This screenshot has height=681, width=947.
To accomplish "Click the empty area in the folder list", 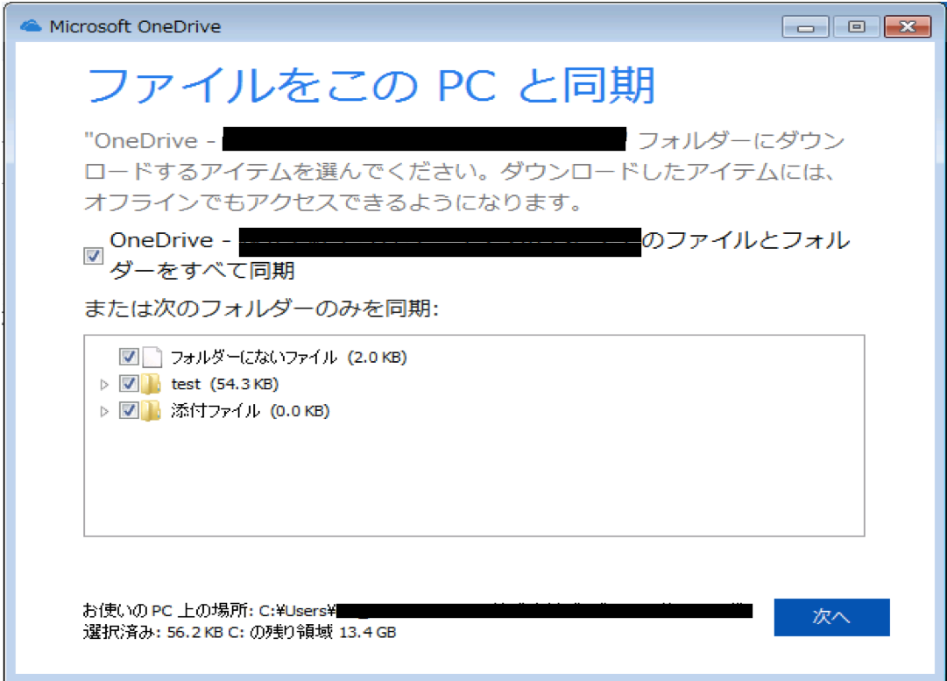I will (x=473, y=482).
